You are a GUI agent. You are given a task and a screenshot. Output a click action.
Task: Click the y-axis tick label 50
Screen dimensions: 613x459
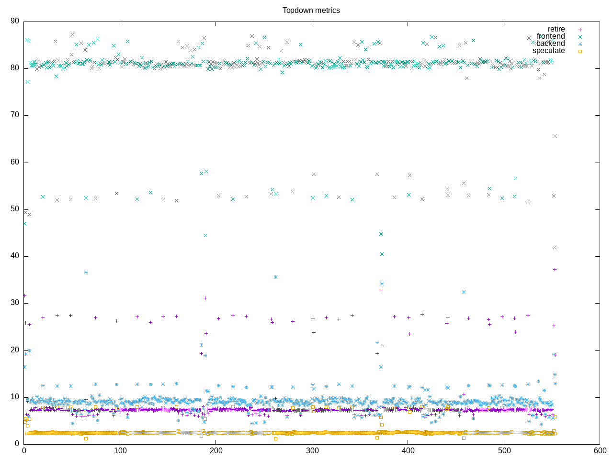14,209
